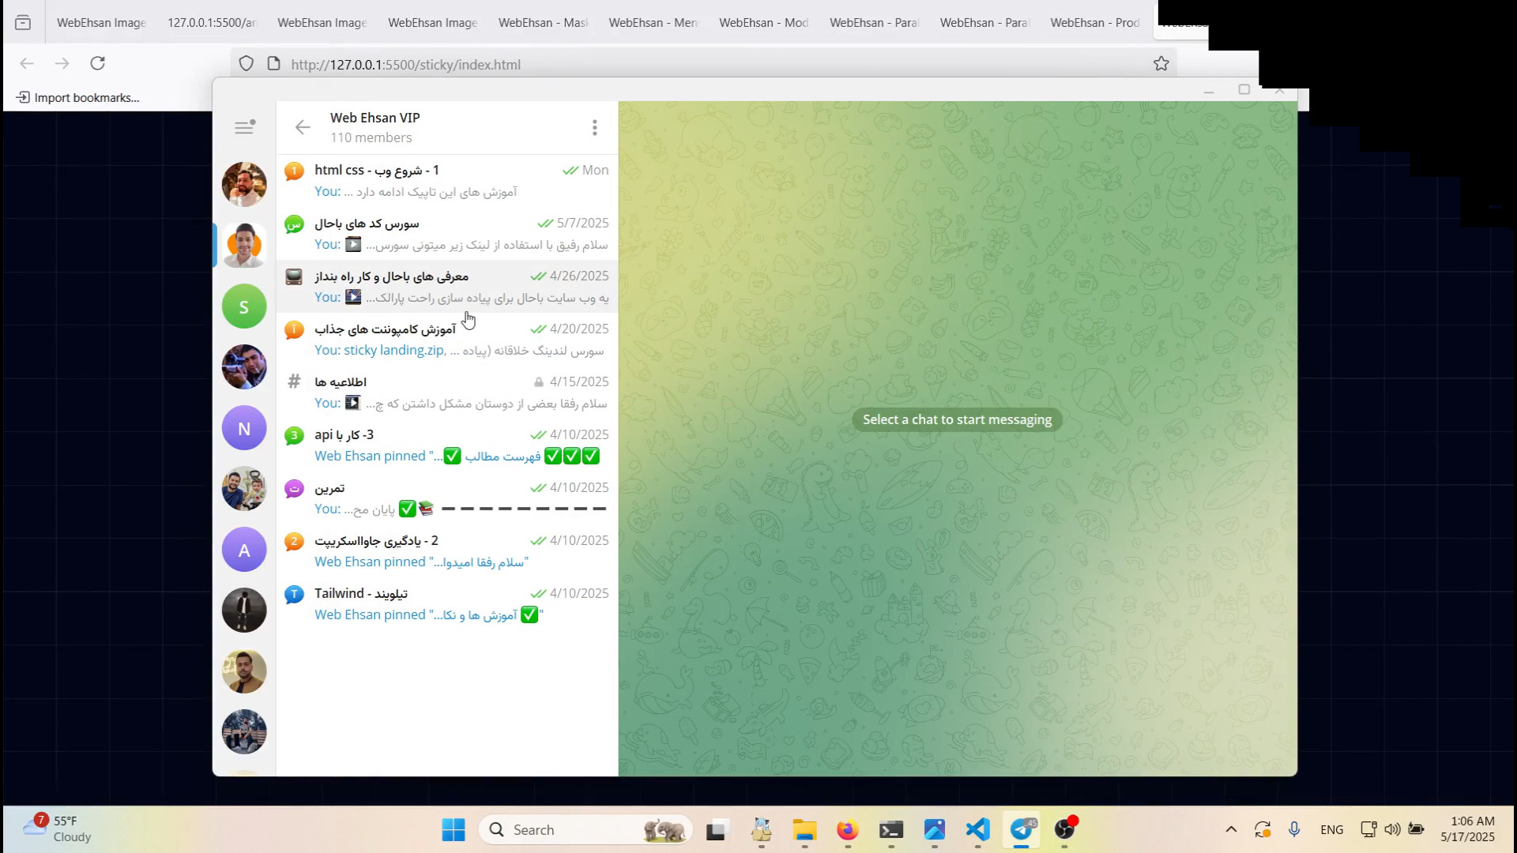Open the volume speaker tray icon
The height and width of the screenshot is (853, 1517).
tap(1392, 829)
